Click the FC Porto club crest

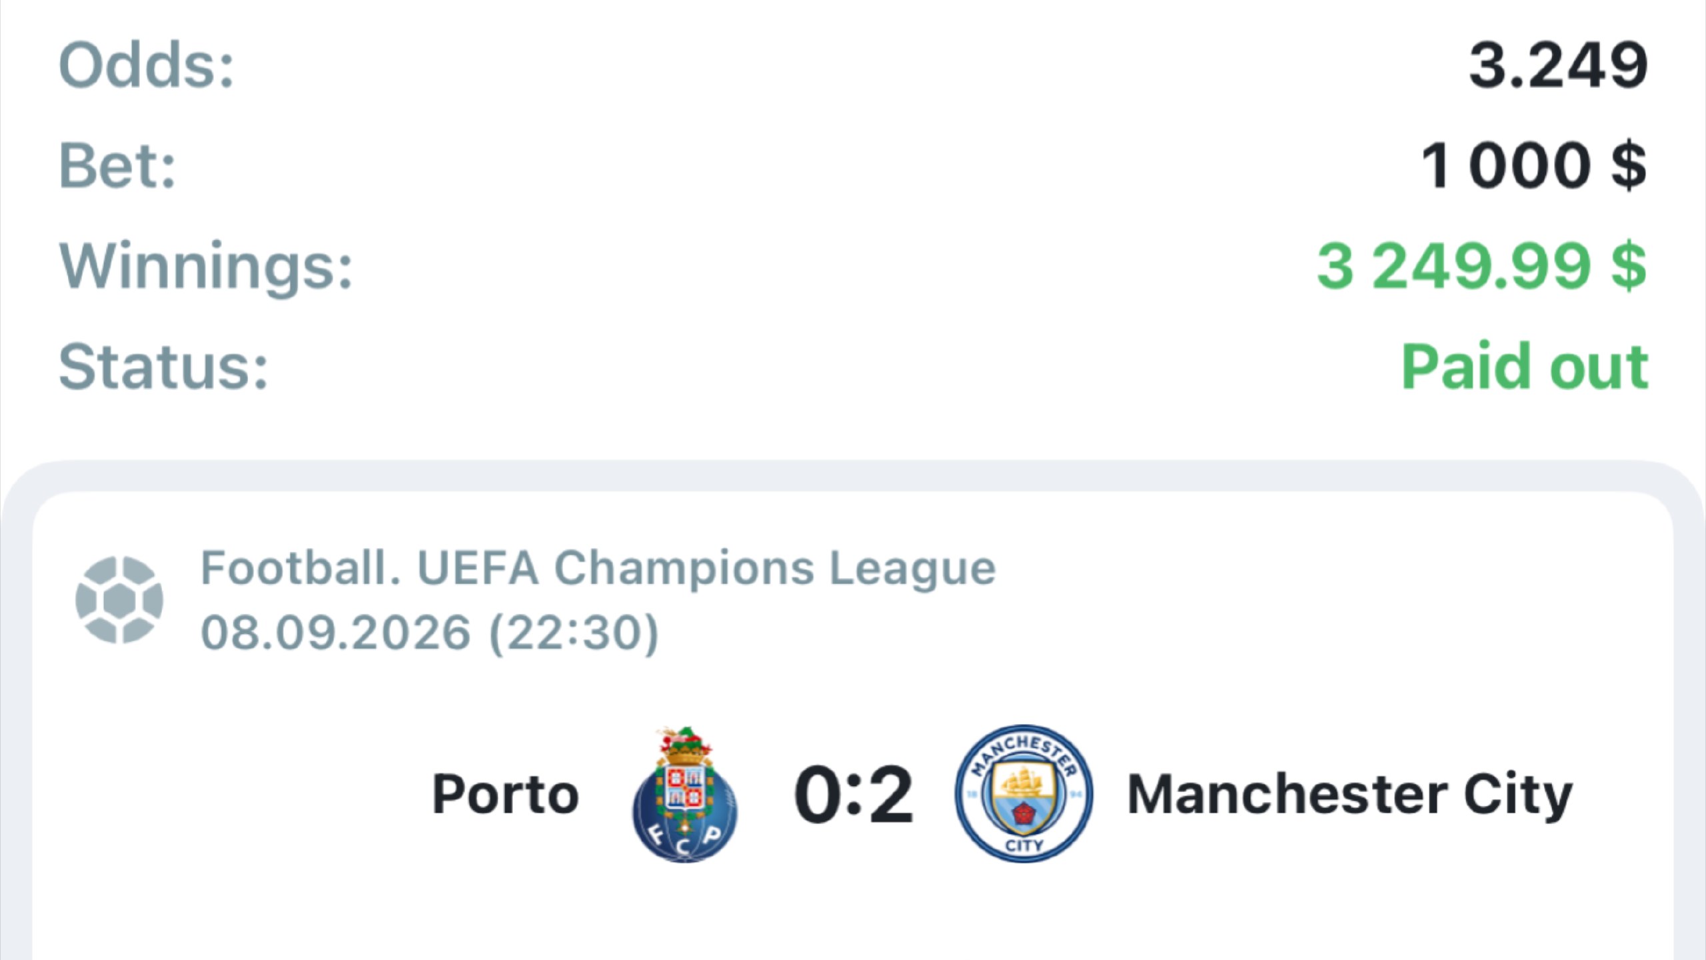pos(684,794)
